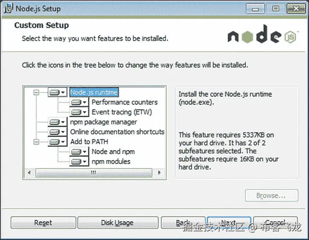Open Event tracing (ETW) feature dropdown
The height and width of the screenshot is (240, 309).
(x=79, y=112)
